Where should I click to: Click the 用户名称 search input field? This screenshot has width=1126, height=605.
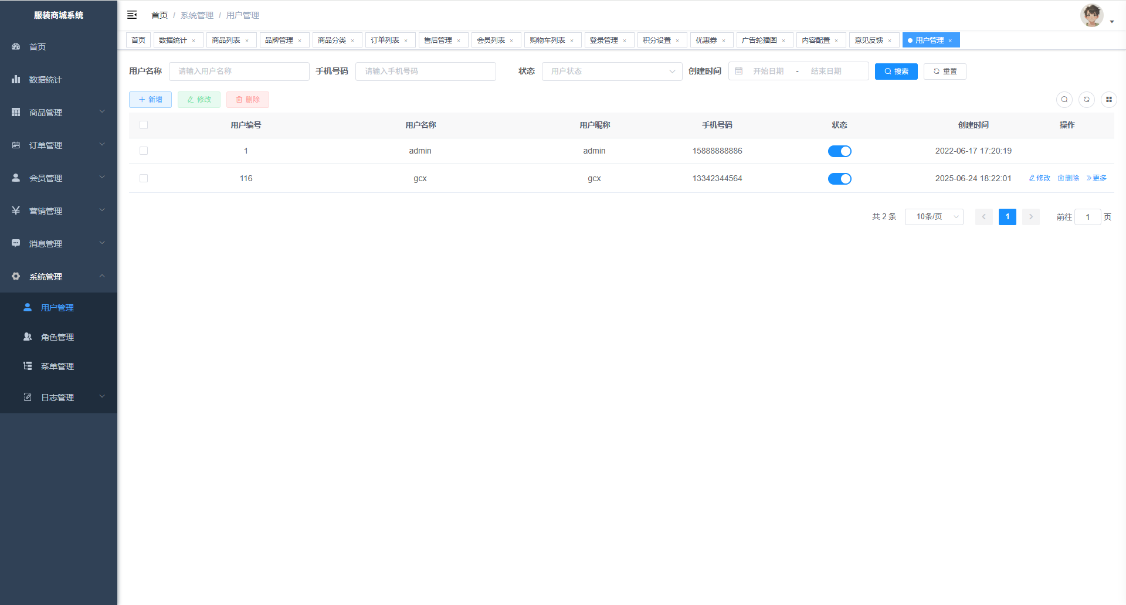tap(239, 71)
